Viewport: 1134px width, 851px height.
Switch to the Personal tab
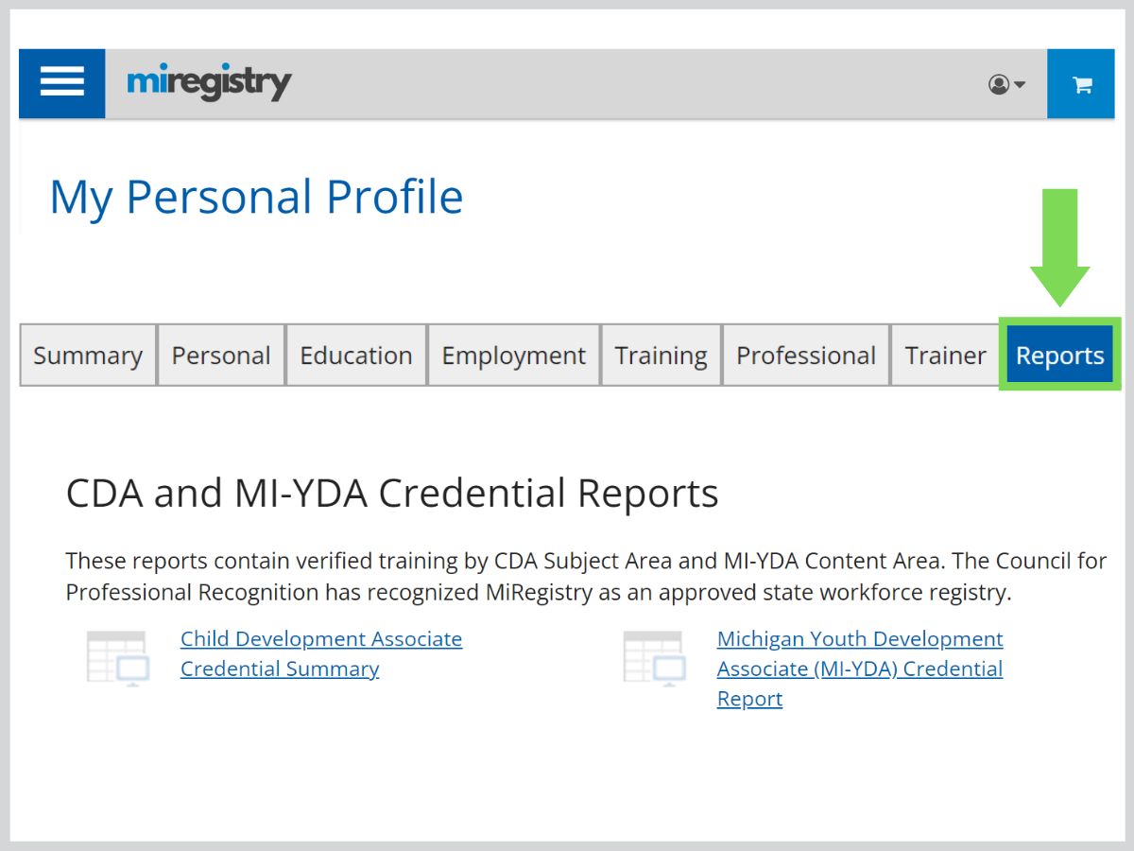(221, 355)
